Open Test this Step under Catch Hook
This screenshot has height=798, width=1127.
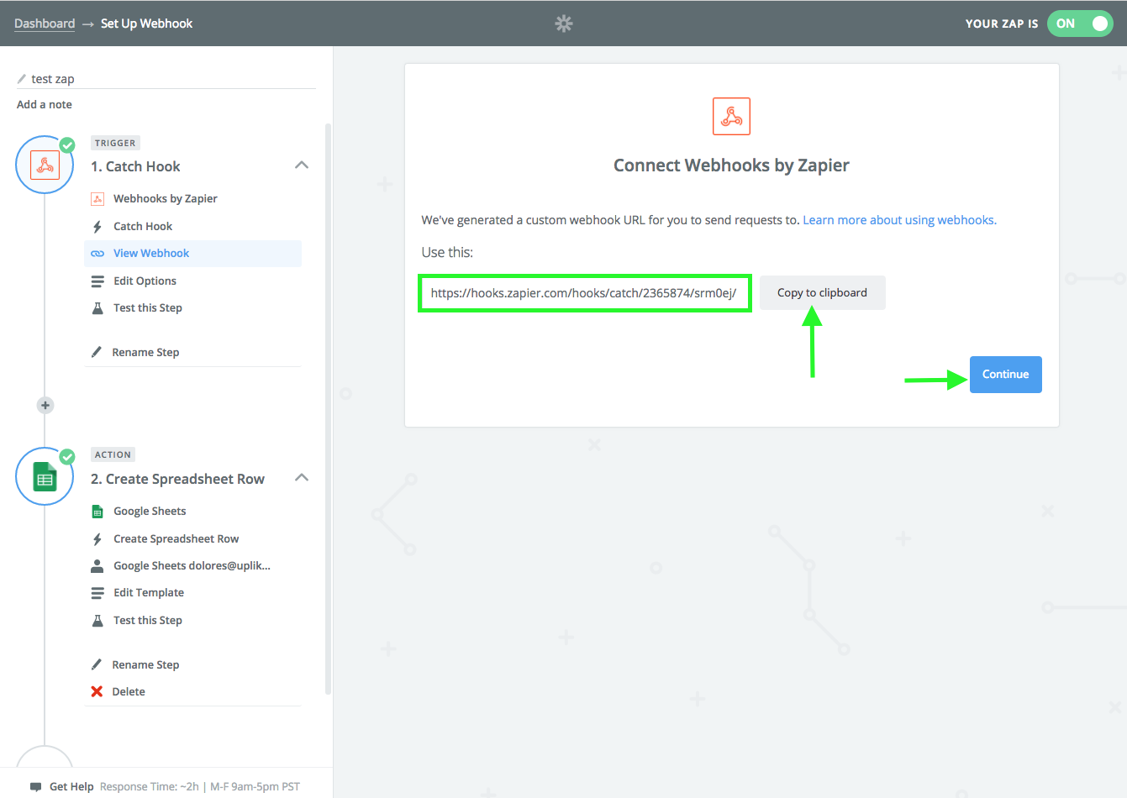coord(148,308)
